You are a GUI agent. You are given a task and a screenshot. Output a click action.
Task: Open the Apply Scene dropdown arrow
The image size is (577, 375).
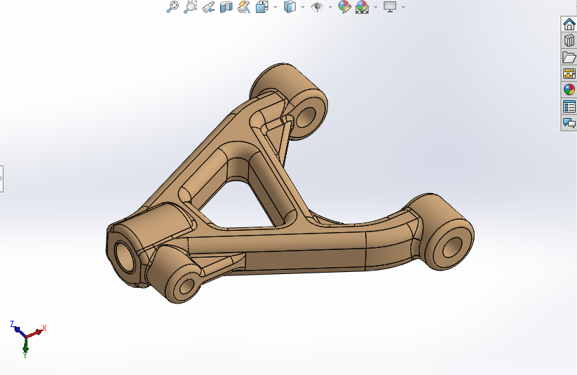[x=375, y=7]
